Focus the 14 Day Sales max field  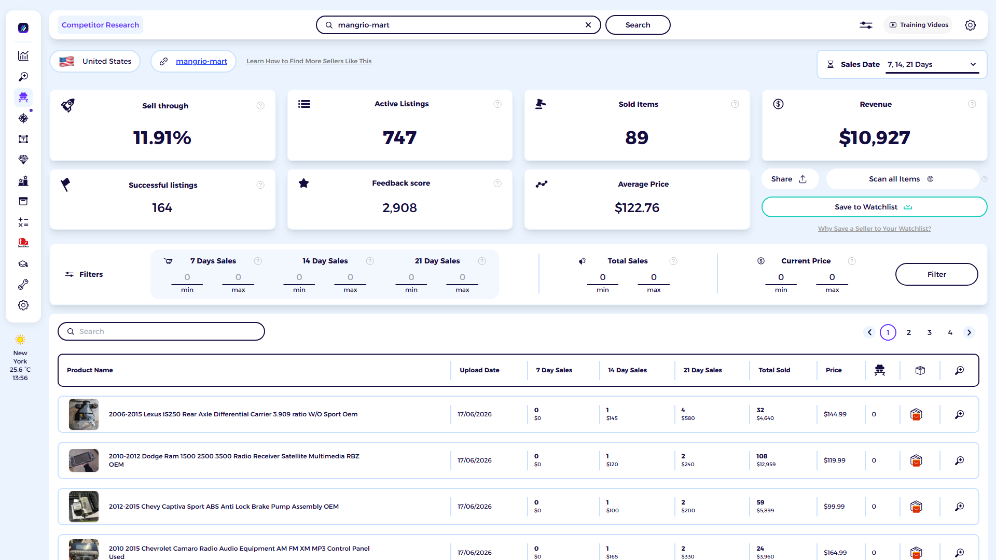coord(351,278)
